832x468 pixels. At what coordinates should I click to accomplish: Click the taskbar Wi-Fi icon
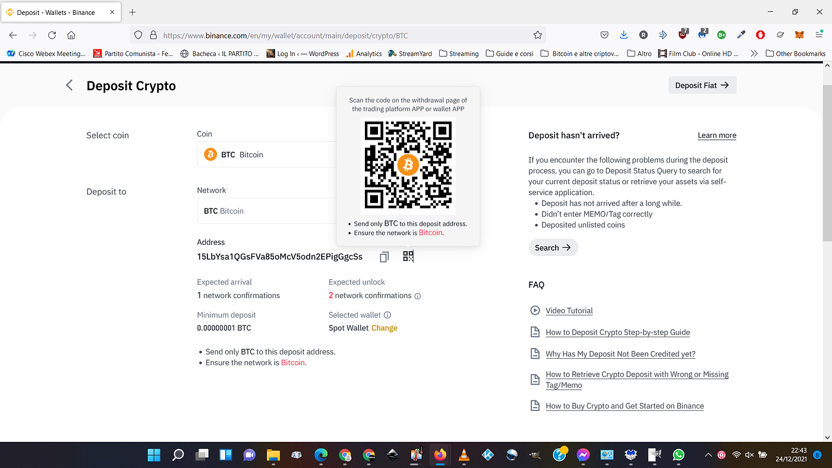click(x=736, y=455)
